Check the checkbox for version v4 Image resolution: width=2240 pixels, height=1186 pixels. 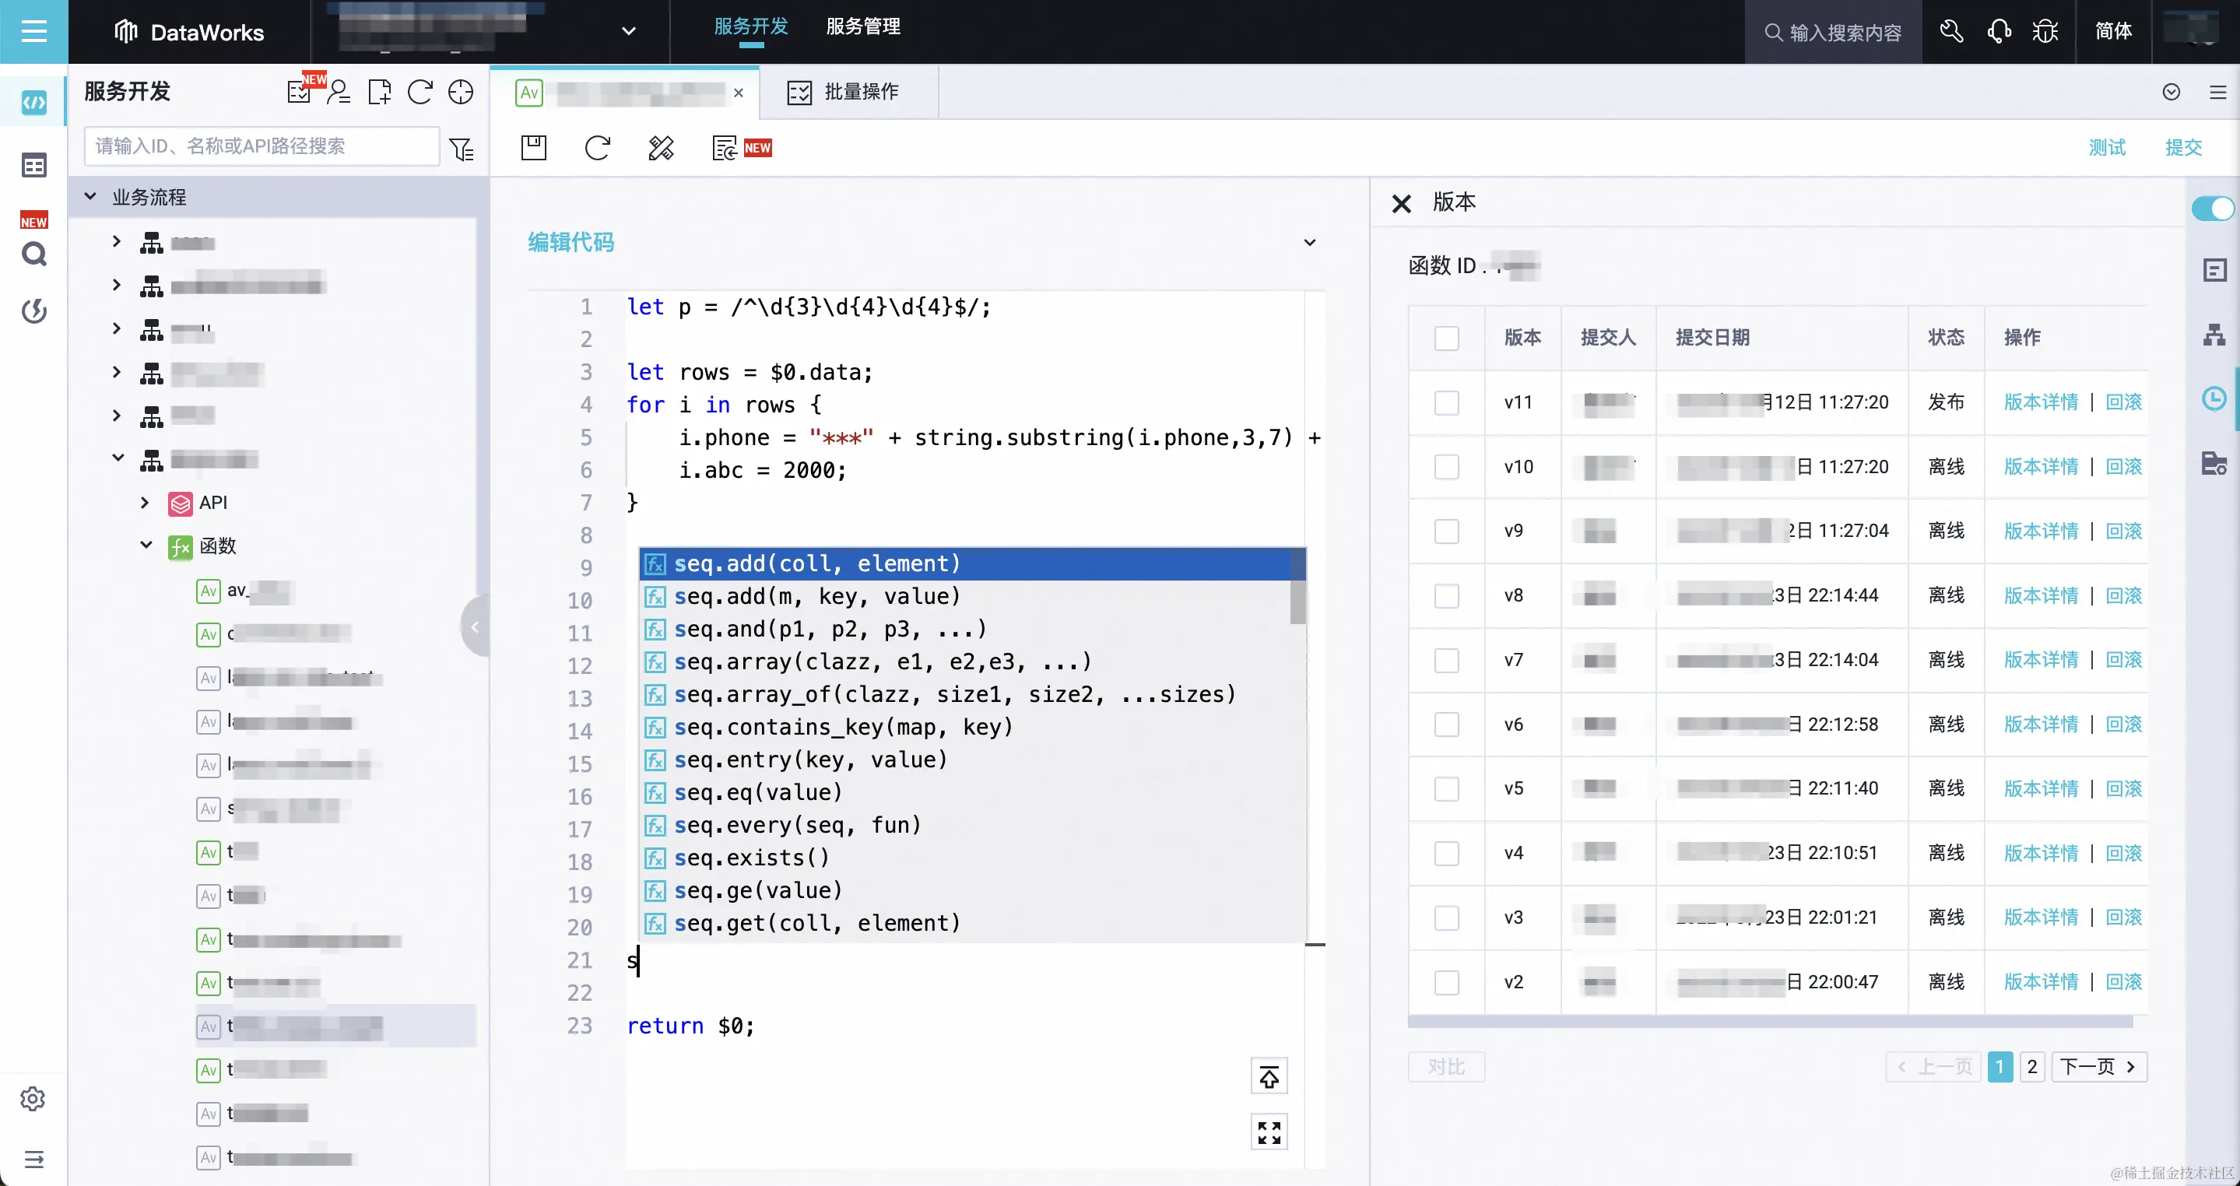[x=1447, y=853]
